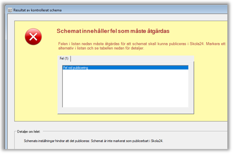Click the red error X icon

33,37
